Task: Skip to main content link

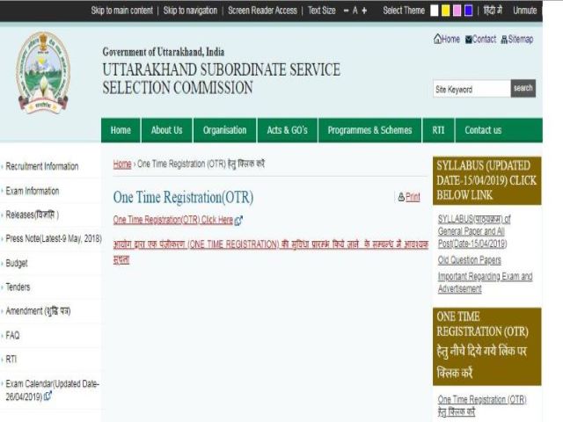Action: pyautogui.click(x=121, y=11)
